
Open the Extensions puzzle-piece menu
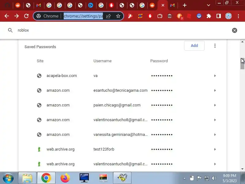click(209, 16)
